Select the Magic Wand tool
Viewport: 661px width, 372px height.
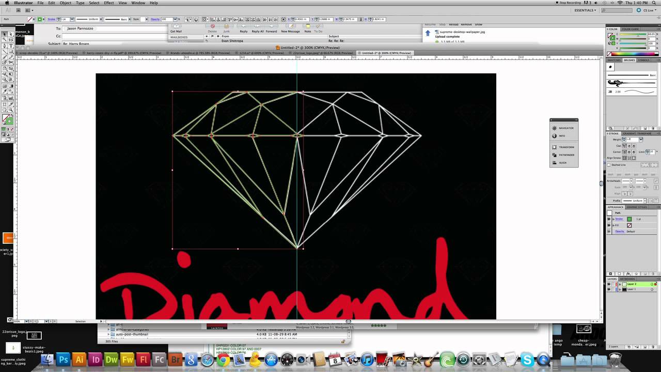pyautogui.click(x=5, y=39)
